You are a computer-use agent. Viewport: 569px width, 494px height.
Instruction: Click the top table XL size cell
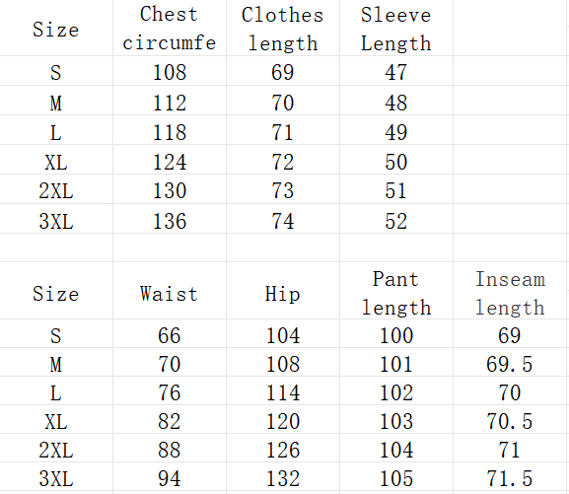point(56,160)
